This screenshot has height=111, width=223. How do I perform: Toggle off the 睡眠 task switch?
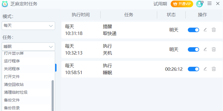(x=193, y=69)
